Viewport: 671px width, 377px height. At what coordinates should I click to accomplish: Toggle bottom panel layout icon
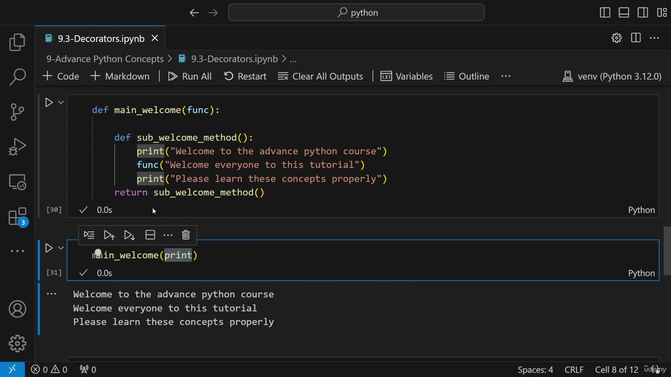(624, 13)
